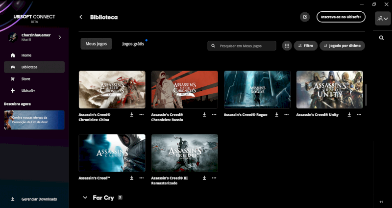
Task: Download Assassin's Creed Unity
Action: (349, 114)
